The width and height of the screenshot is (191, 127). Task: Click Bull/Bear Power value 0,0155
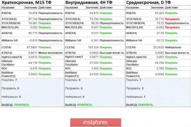[x=94, y=74]
